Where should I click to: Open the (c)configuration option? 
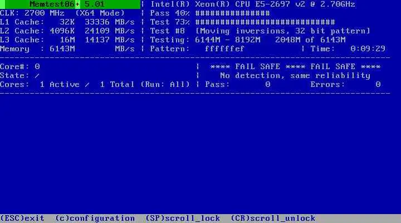(95, 219)
